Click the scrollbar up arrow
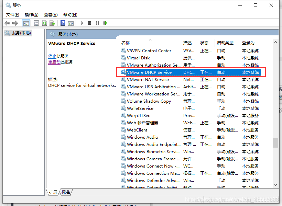The image size is (282, 206). (275, 42)
